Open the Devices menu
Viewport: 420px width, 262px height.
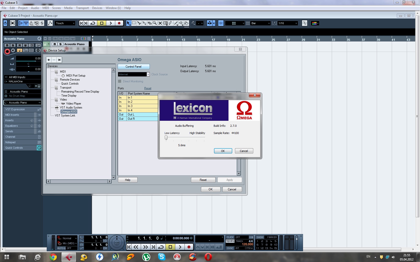pos(97,8)
